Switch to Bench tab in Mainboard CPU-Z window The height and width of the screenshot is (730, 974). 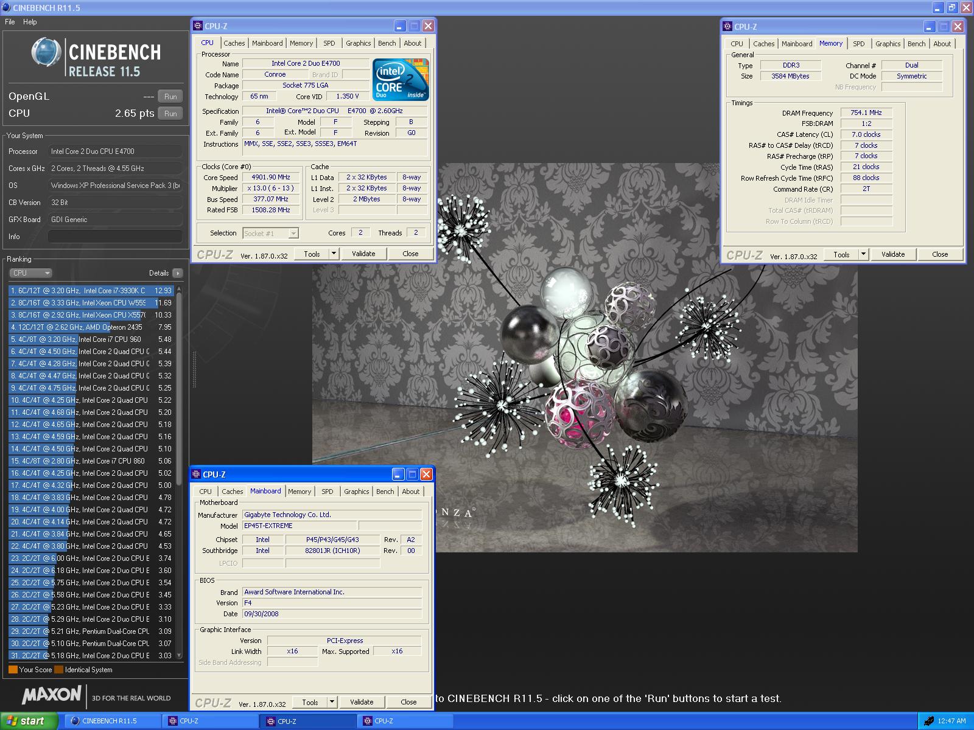pyautogui.click(x=385, y=492)
